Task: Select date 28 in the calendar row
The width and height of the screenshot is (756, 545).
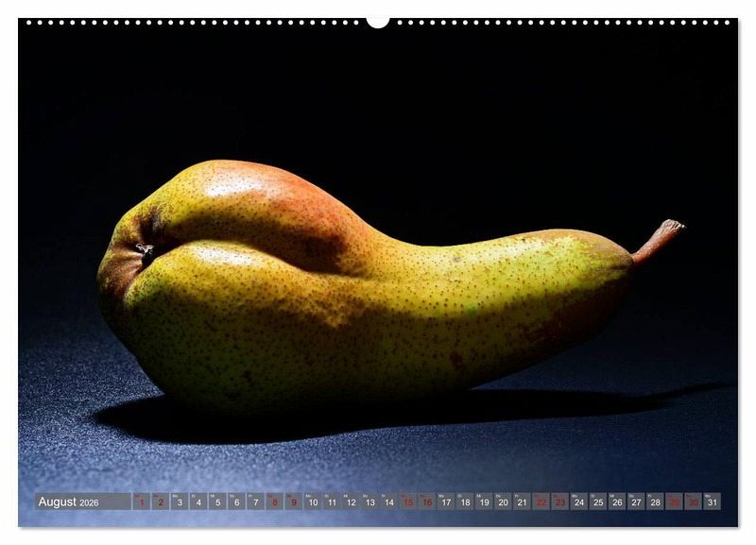Action: pyautogui.click(x=655, y=502)
